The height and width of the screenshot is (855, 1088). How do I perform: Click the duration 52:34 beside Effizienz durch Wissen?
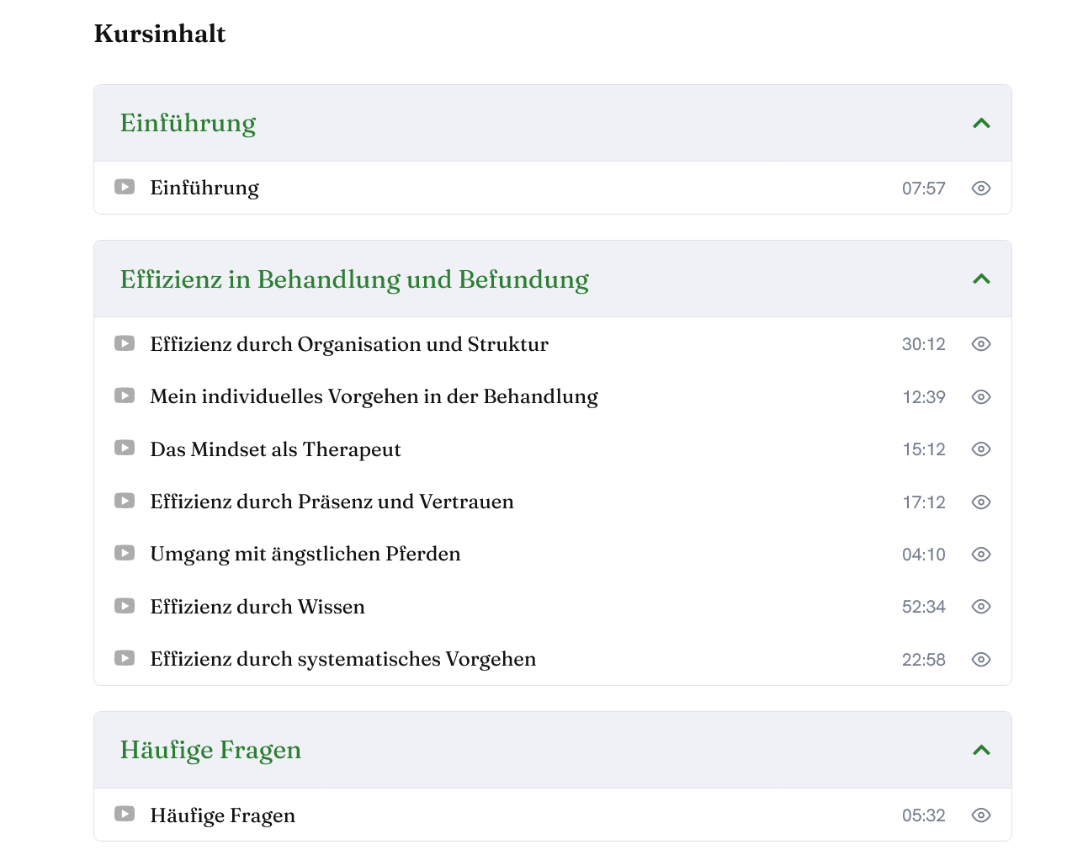click(x=924, y=606)
